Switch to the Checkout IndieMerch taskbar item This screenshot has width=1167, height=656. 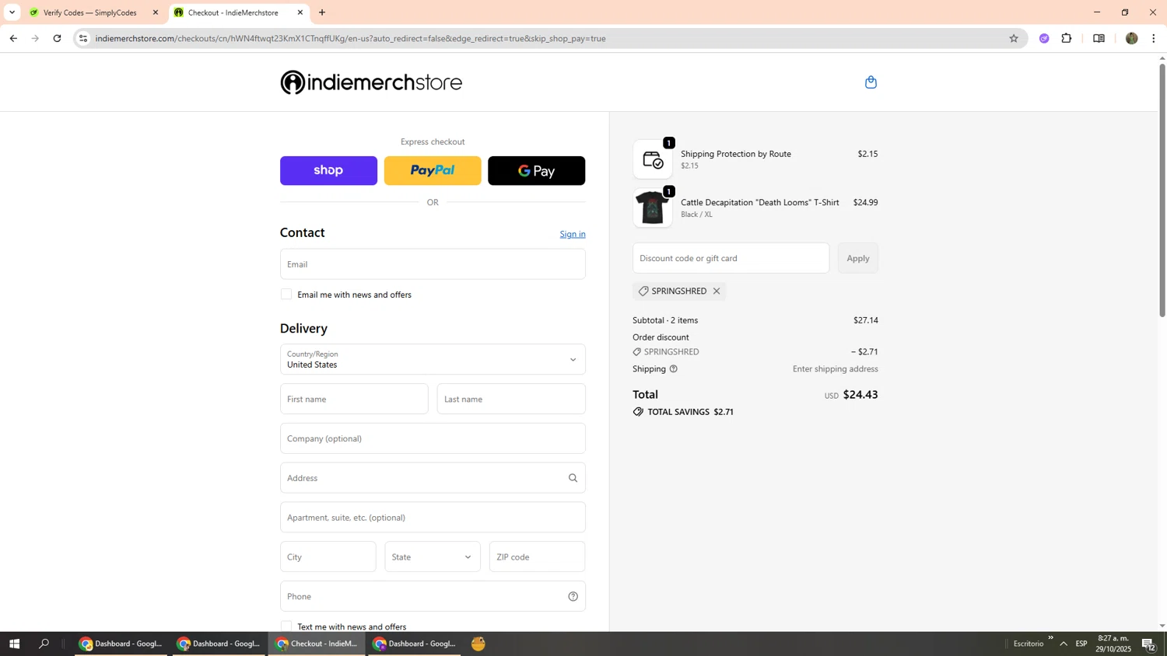click(317, 644)
